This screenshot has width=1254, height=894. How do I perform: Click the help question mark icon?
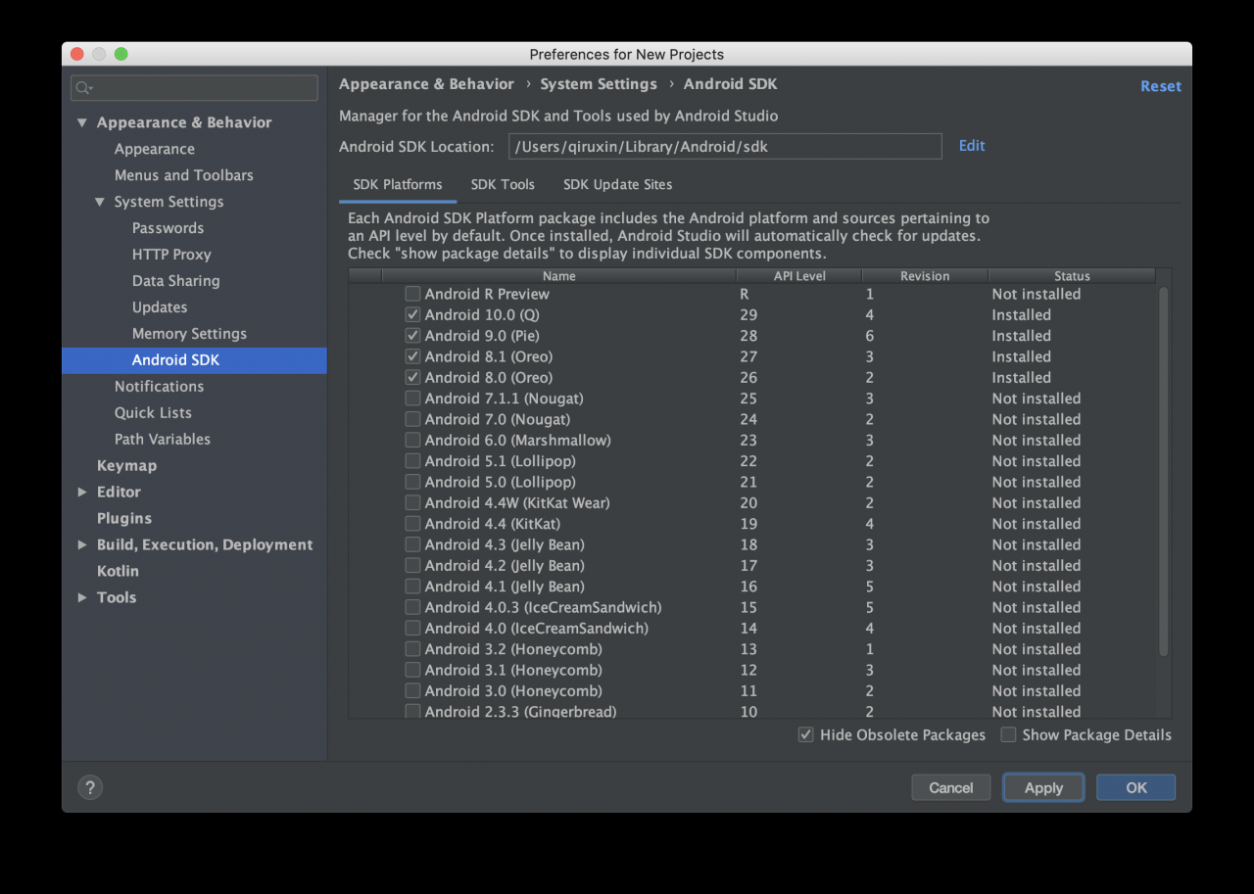point(90,787)
